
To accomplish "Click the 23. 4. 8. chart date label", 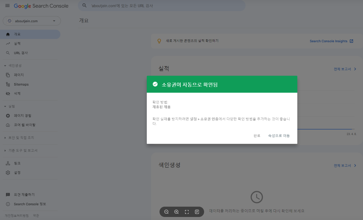I will (351, 134).
